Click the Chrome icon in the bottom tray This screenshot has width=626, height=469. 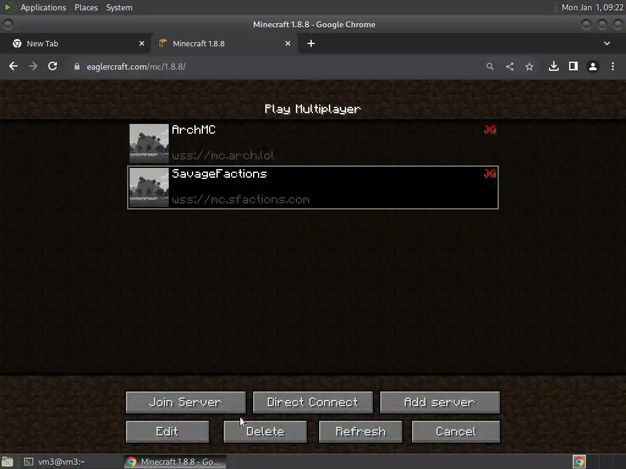click(x=580, y=462)
